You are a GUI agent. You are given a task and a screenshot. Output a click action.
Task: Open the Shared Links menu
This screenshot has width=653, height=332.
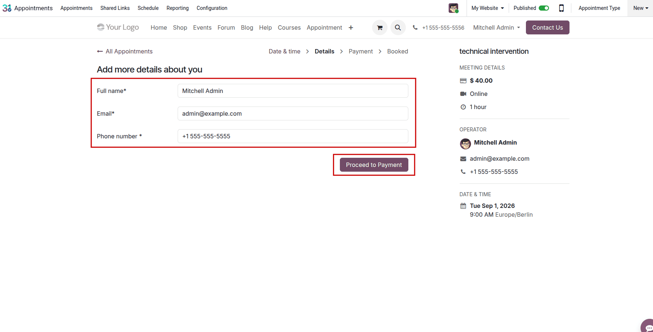coord(115,8)
